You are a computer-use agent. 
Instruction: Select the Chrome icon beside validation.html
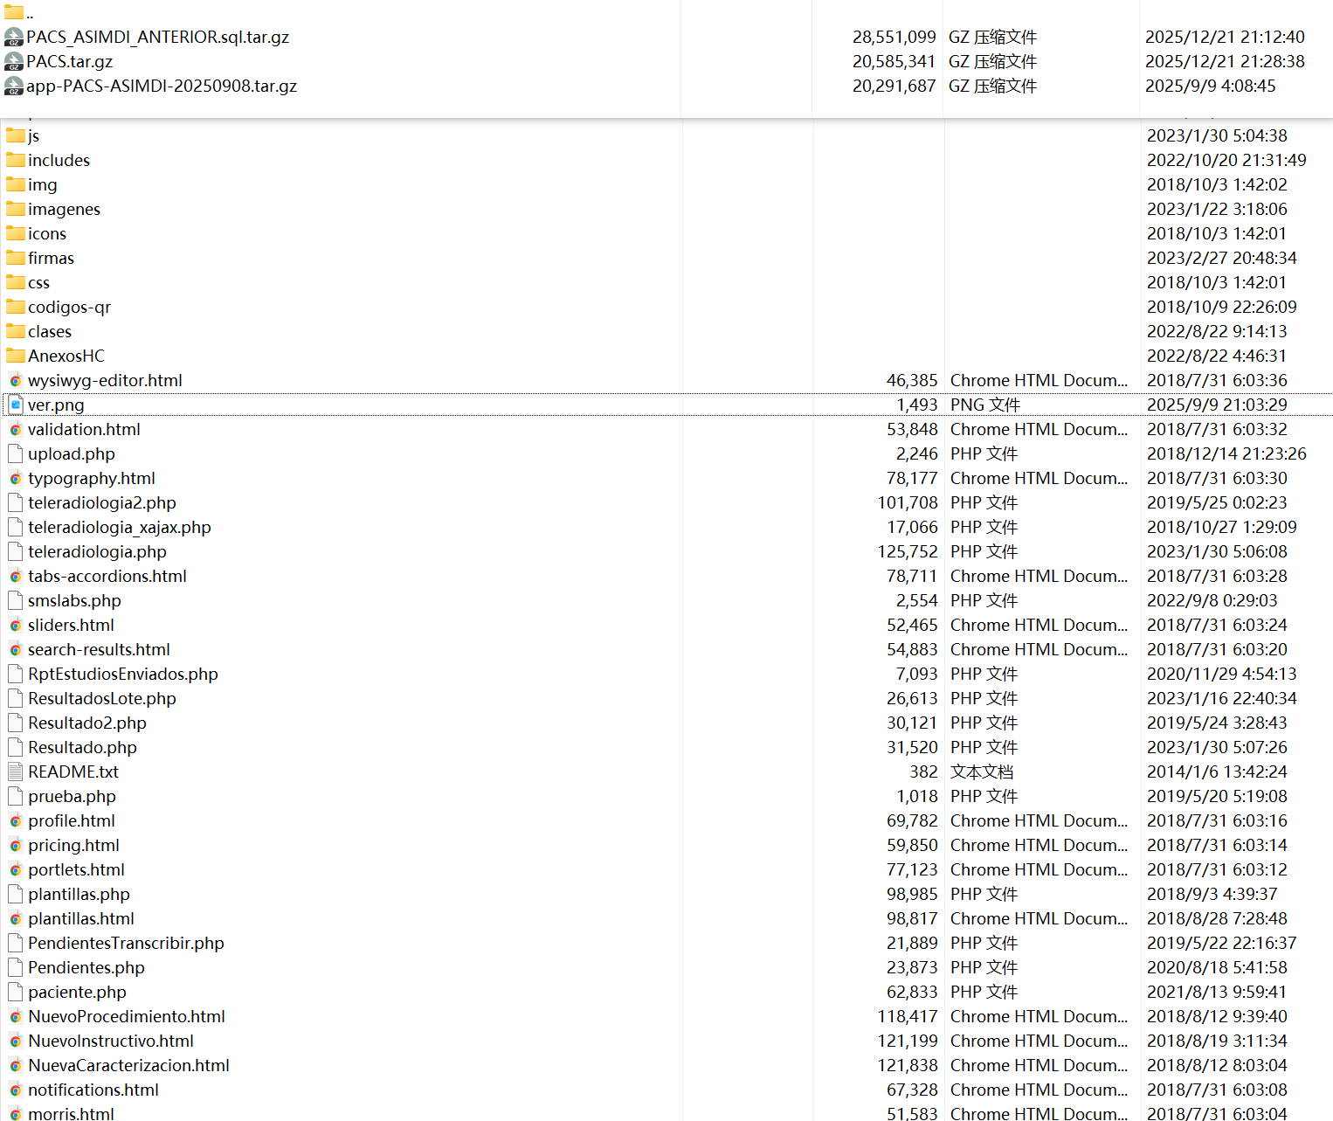click(16, 429)
